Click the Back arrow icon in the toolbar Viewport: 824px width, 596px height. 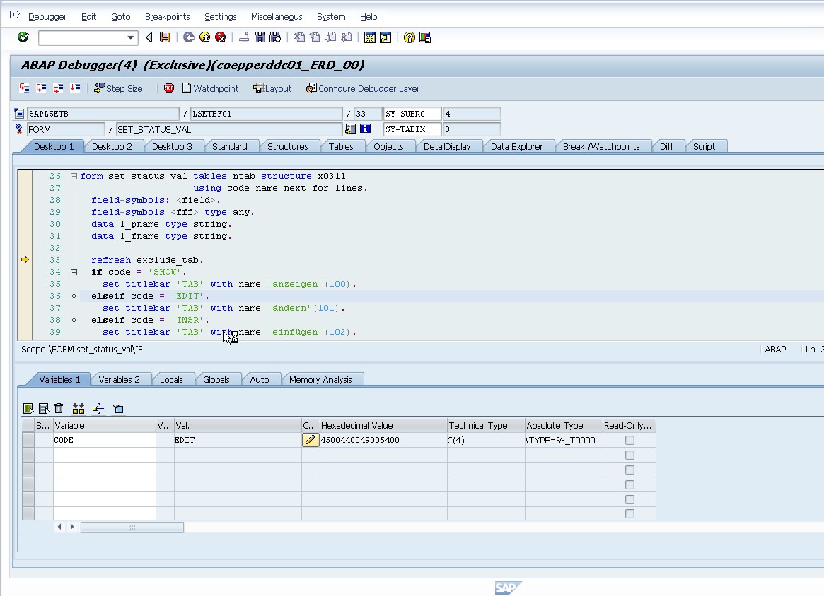(x=149, y=37)
